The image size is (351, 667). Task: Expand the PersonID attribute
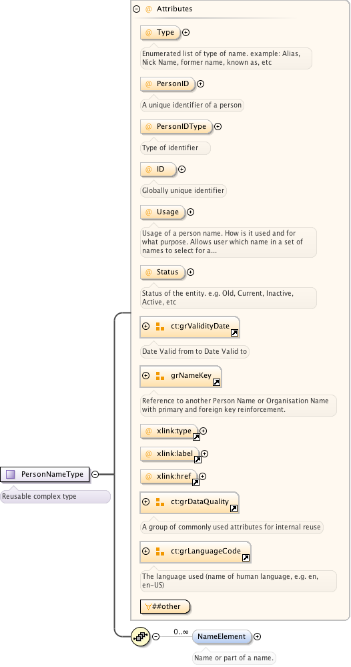(x=201, y=84)
